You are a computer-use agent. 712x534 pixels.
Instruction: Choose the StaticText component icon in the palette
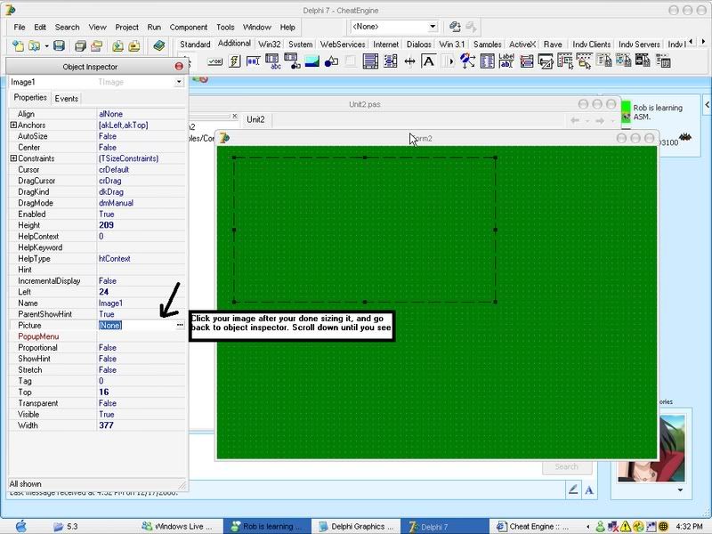tap(429, 61)
